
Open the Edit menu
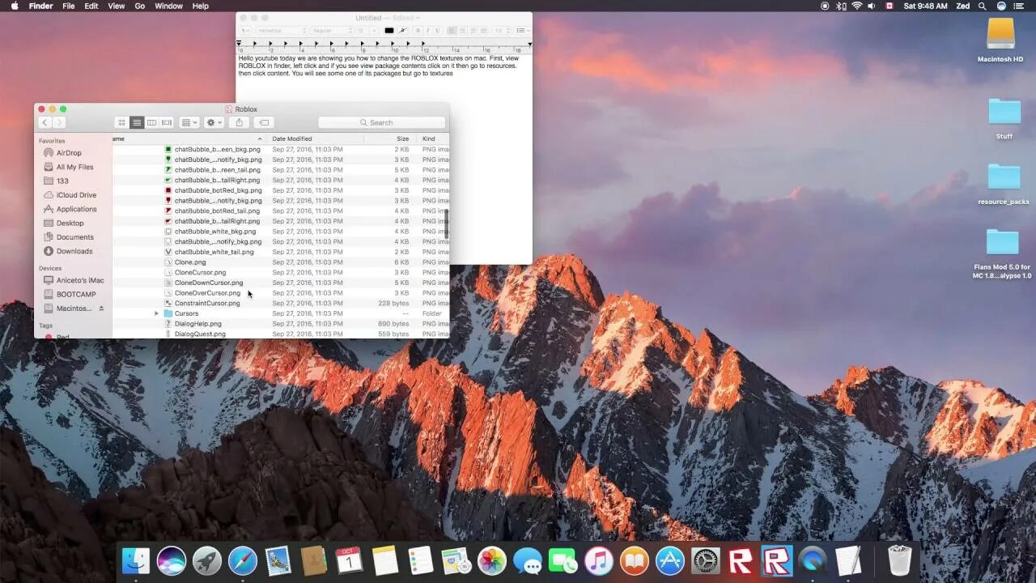(91, 6)
